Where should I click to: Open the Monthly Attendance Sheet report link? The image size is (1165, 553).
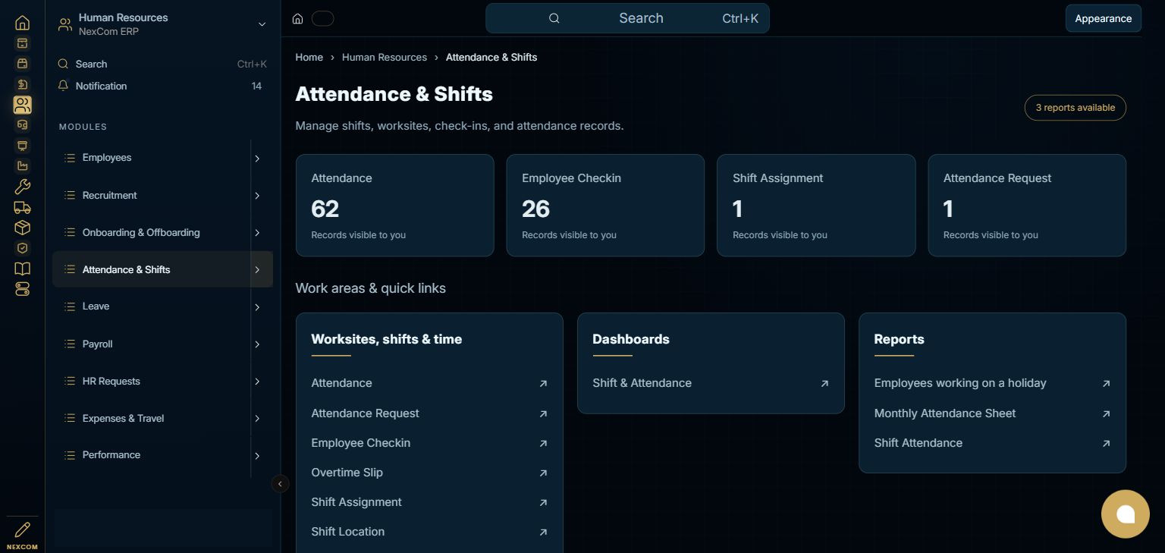992,413
